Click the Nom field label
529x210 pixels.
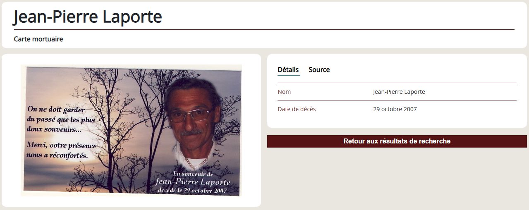(284, 92)
